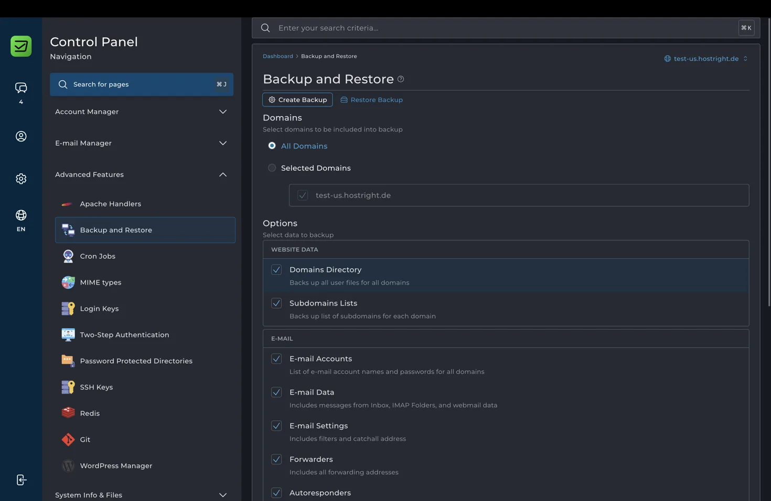The width and height of the screenshot is (771, 501).
Task: Switch to the Create Backup tab
Action: (x=297, y=100)
